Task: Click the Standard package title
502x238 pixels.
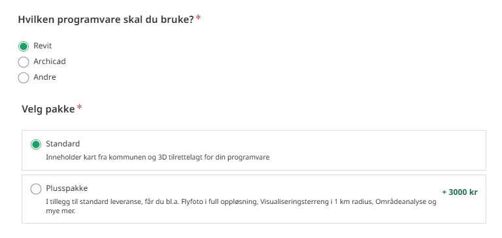Action: pos(63,144)
